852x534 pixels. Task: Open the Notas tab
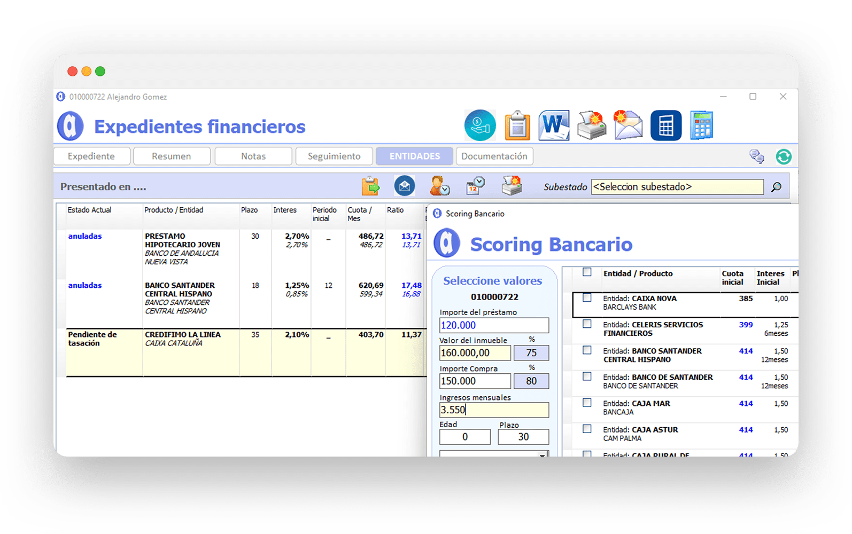pyautogui.click(x=253, y=156)
